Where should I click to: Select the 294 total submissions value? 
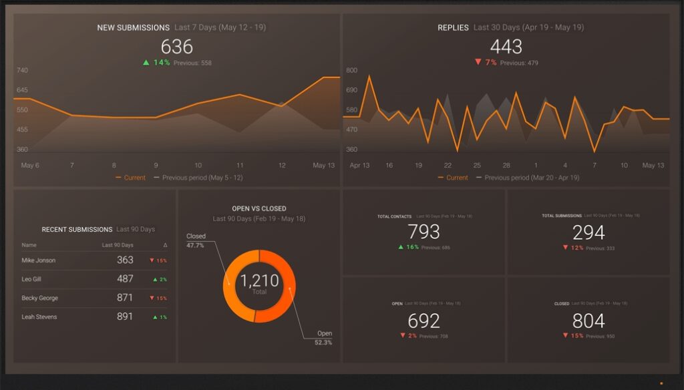click(588, 232)
